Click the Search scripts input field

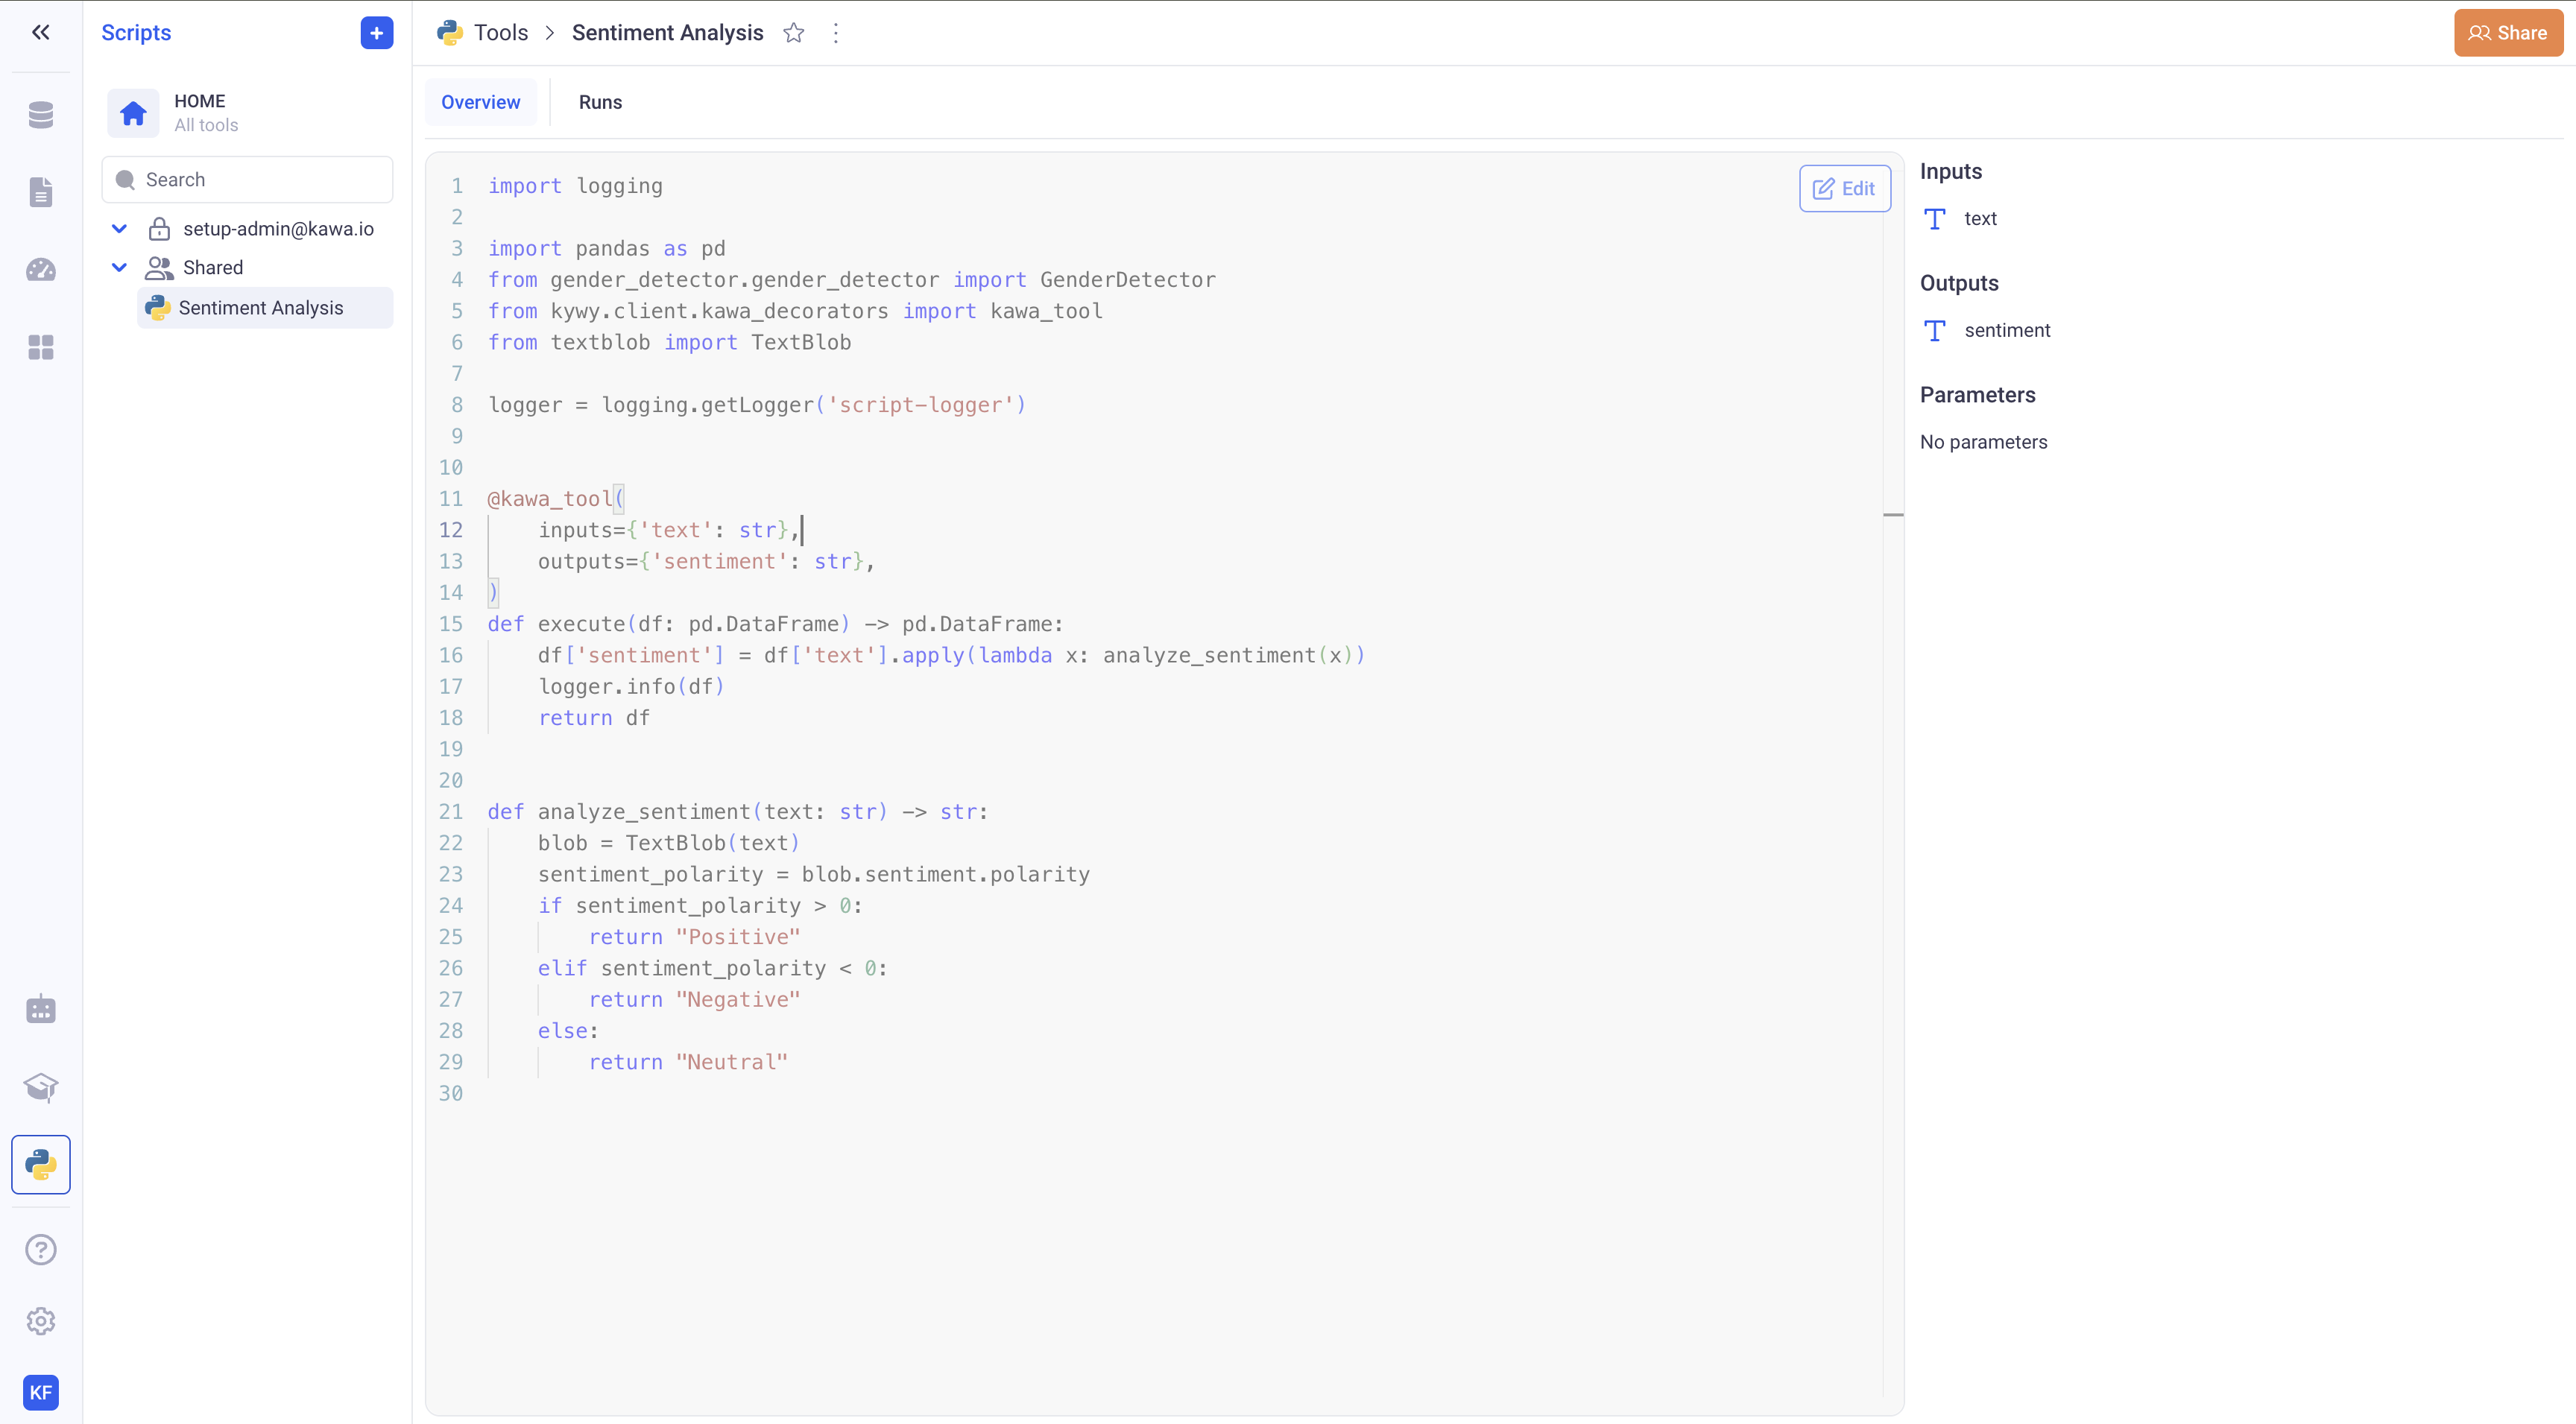[248, 180]
